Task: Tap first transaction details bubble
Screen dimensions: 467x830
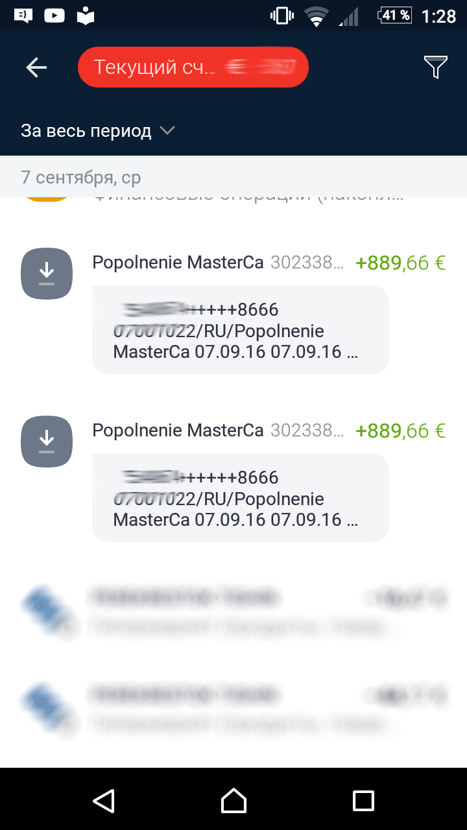Action: [x=240, y=331]
